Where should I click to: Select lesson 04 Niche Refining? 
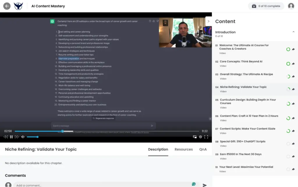coord(255,89)
